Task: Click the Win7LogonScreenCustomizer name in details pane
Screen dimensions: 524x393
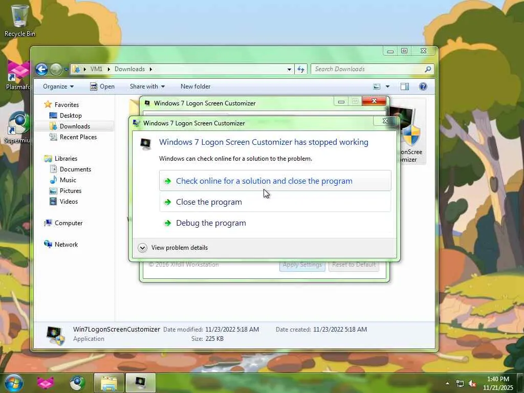Action: pyautogui.click(x=117, y=329)
